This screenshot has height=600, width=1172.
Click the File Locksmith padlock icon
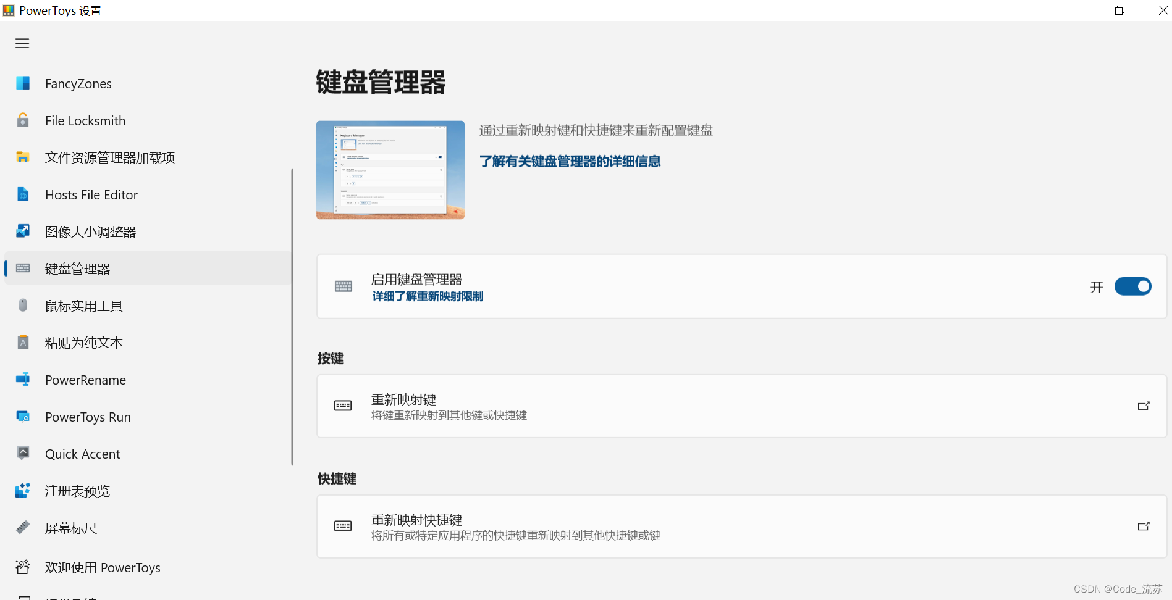click(x=23, y=120)
